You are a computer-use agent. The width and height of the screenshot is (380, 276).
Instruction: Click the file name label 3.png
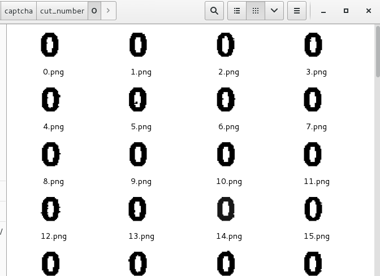(316, 72)
